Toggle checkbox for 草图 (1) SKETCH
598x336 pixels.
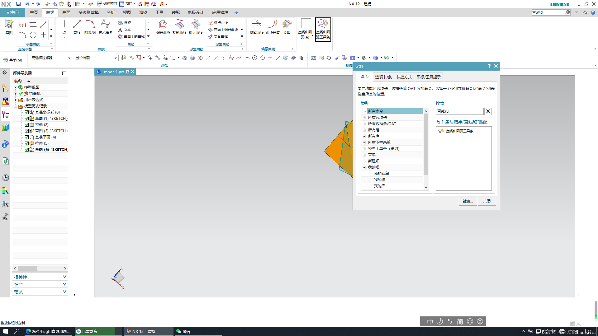pos(27,119)
